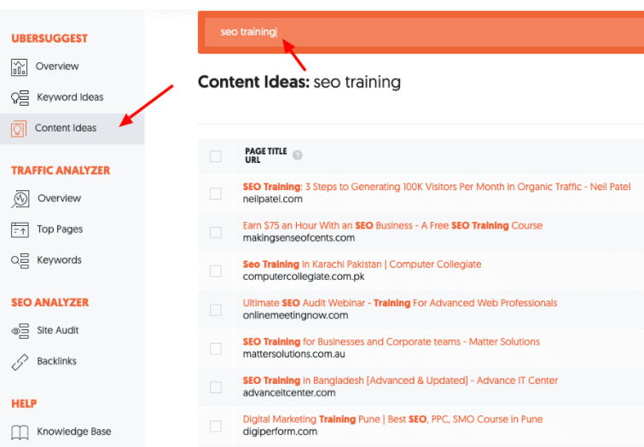The height and width of the screenshot is (447, 644).
Task: Click the Content Ideas icon in sidebar
Action: click(x=19, y=128)
